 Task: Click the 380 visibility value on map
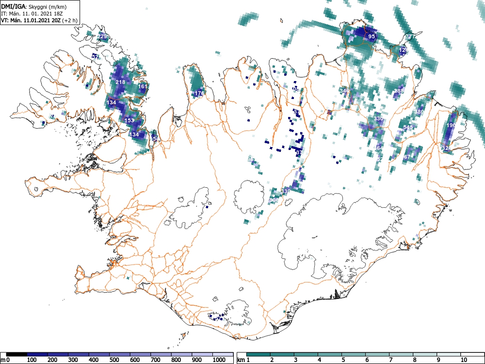click(x=420, y=112)
